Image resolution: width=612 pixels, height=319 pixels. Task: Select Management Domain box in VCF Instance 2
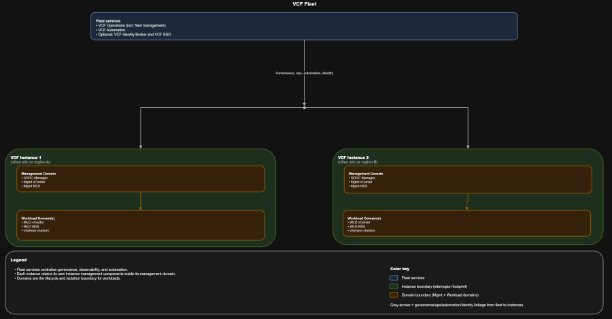click(468, 179)
